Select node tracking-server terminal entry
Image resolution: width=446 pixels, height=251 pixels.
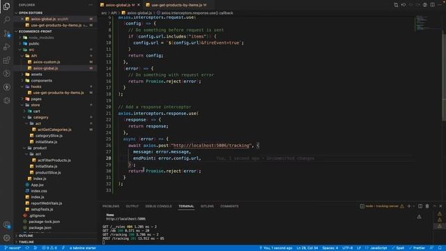[x=382, y=206]
